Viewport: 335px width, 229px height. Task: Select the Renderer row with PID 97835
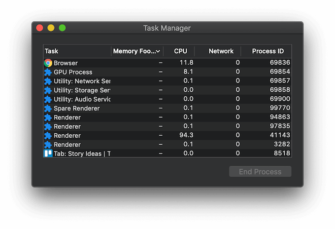point(167,126)
